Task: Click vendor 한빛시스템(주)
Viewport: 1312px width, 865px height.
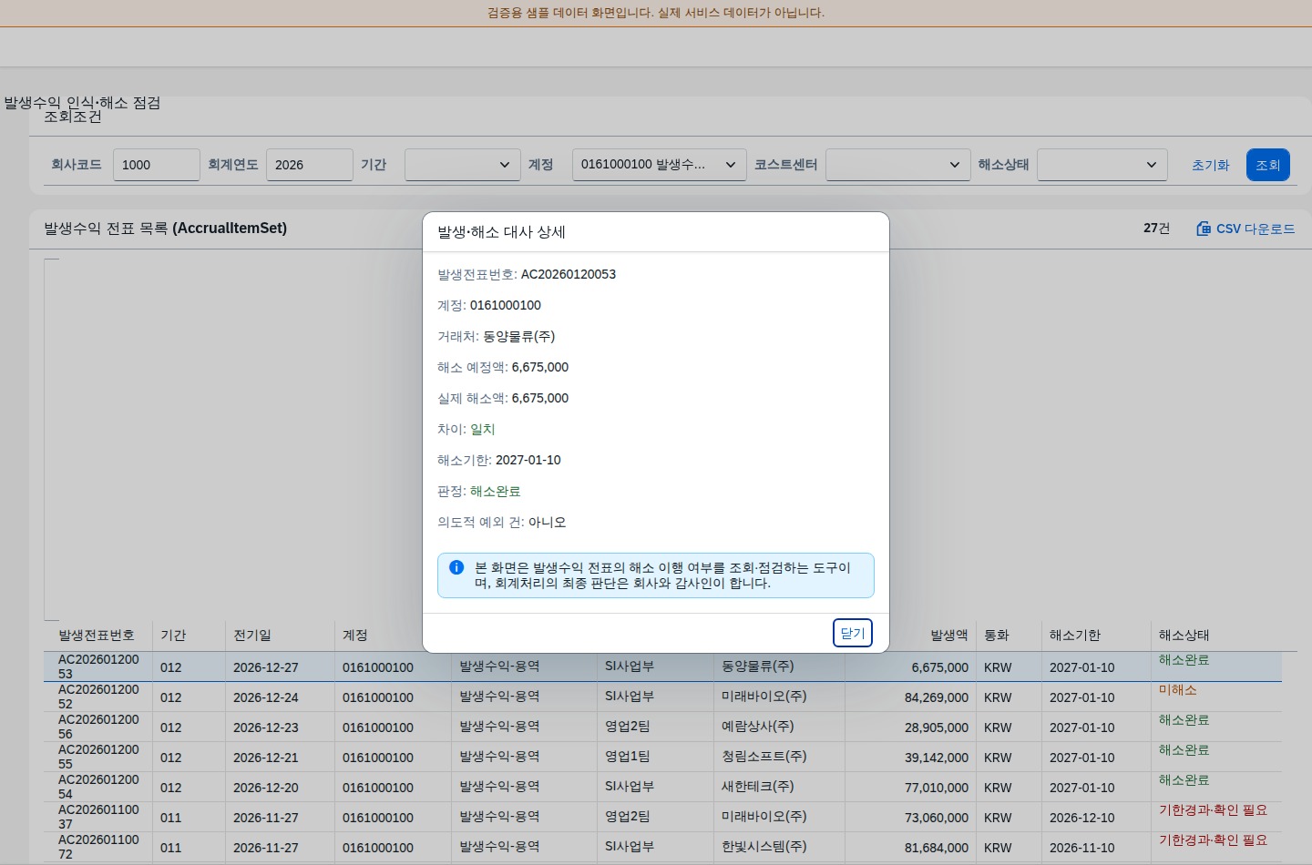Action: [x=764, y=847]
